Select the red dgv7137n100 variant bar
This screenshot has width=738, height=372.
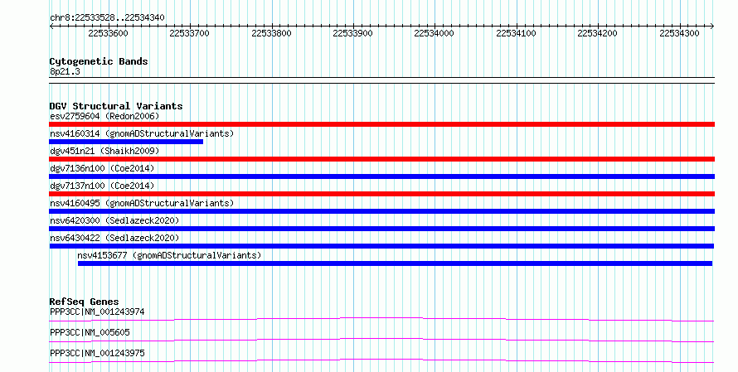[x=381, y=194]
